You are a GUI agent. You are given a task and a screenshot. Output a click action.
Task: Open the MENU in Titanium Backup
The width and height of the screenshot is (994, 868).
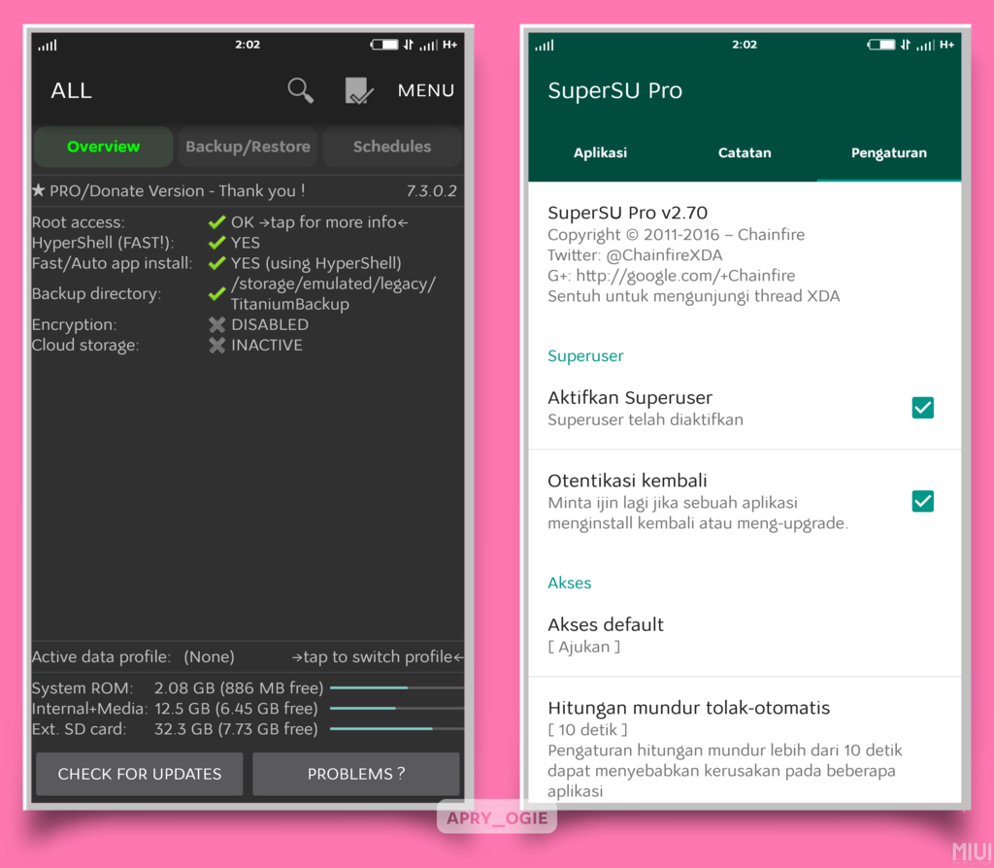point(425,90)
